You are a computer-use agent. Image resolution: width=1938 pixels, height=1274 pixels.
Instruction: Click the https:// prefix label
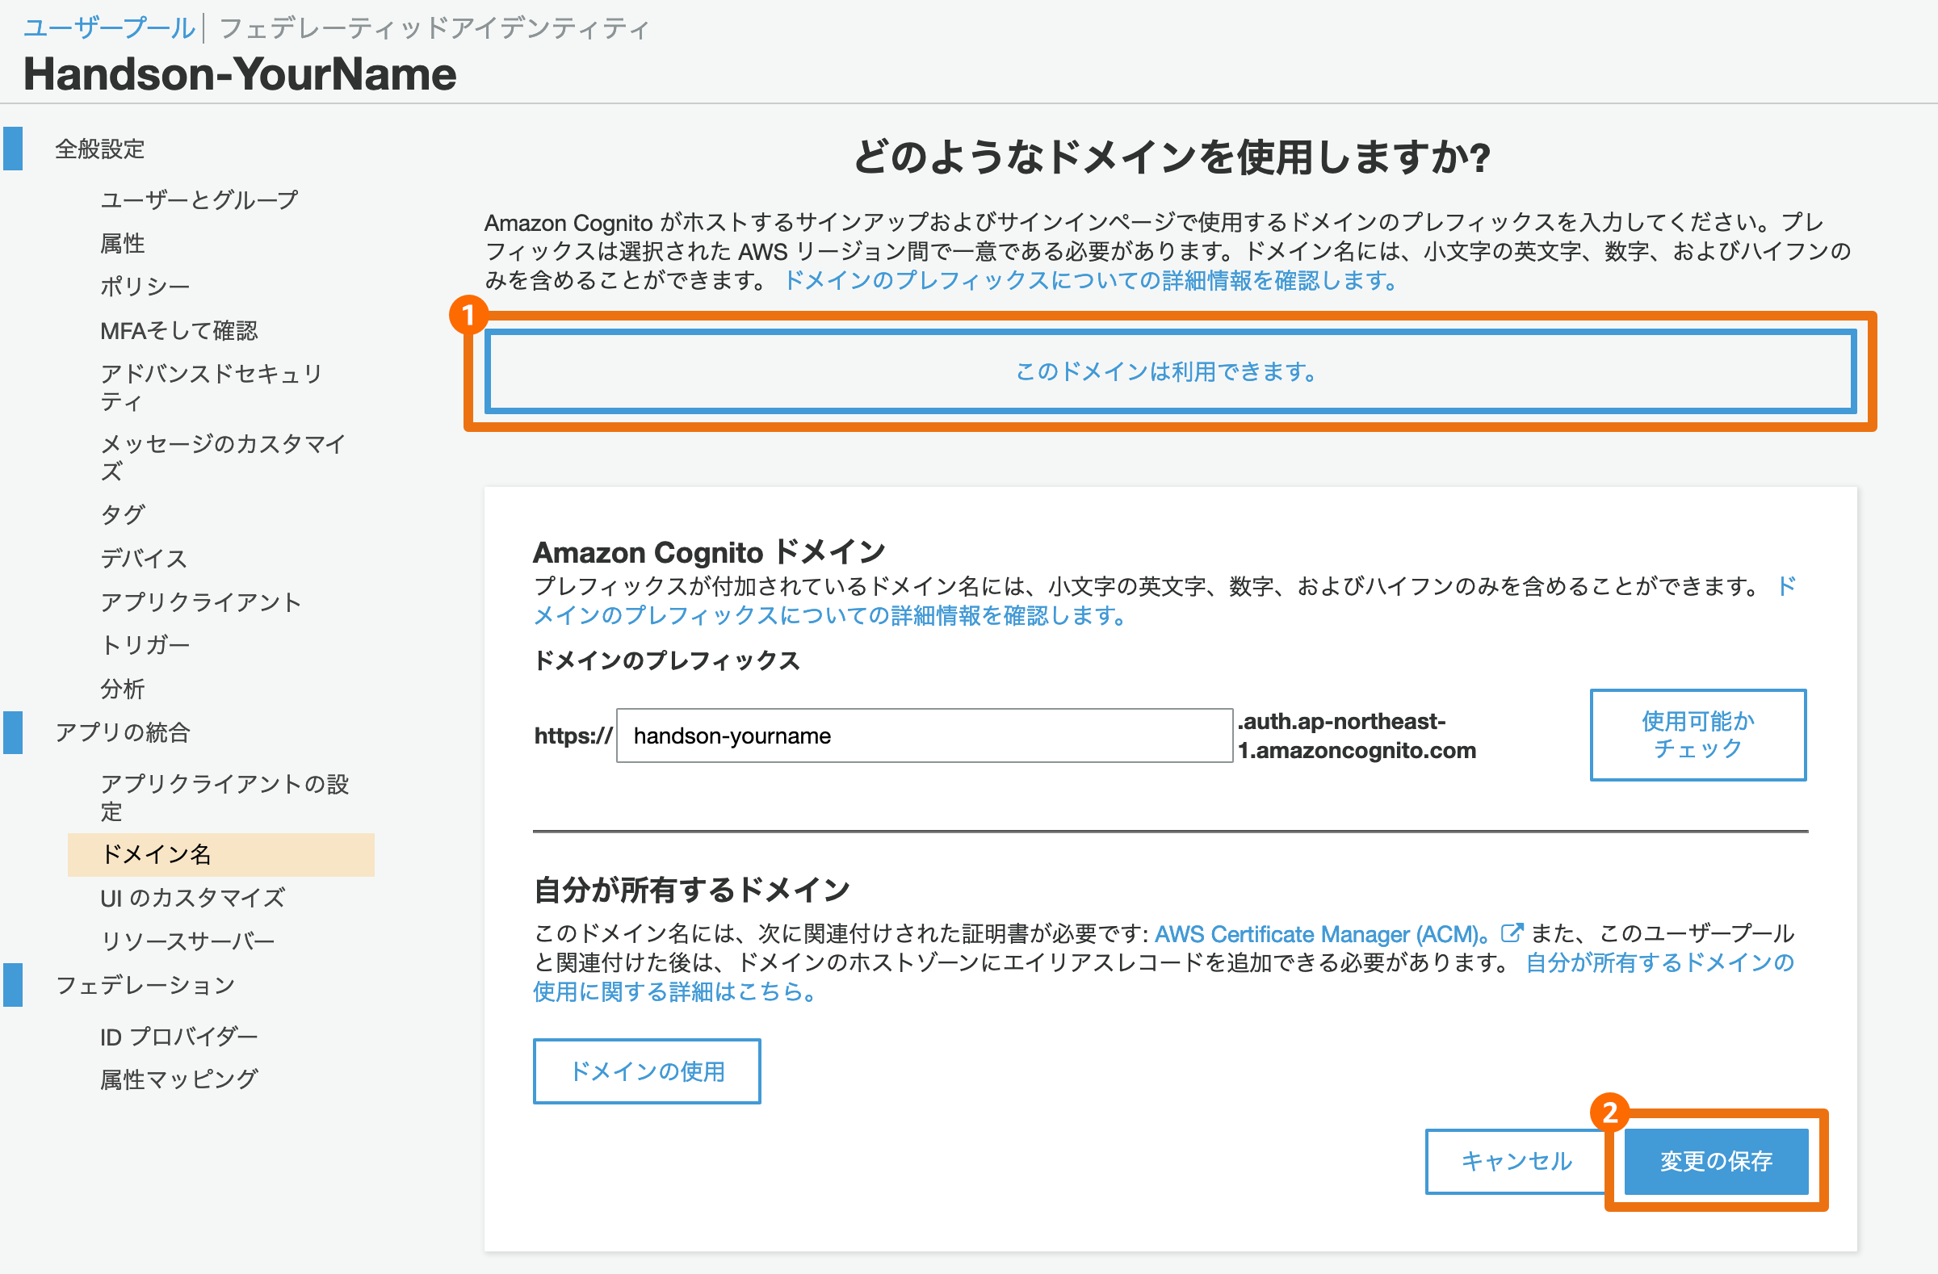click(x=573, y=735)
